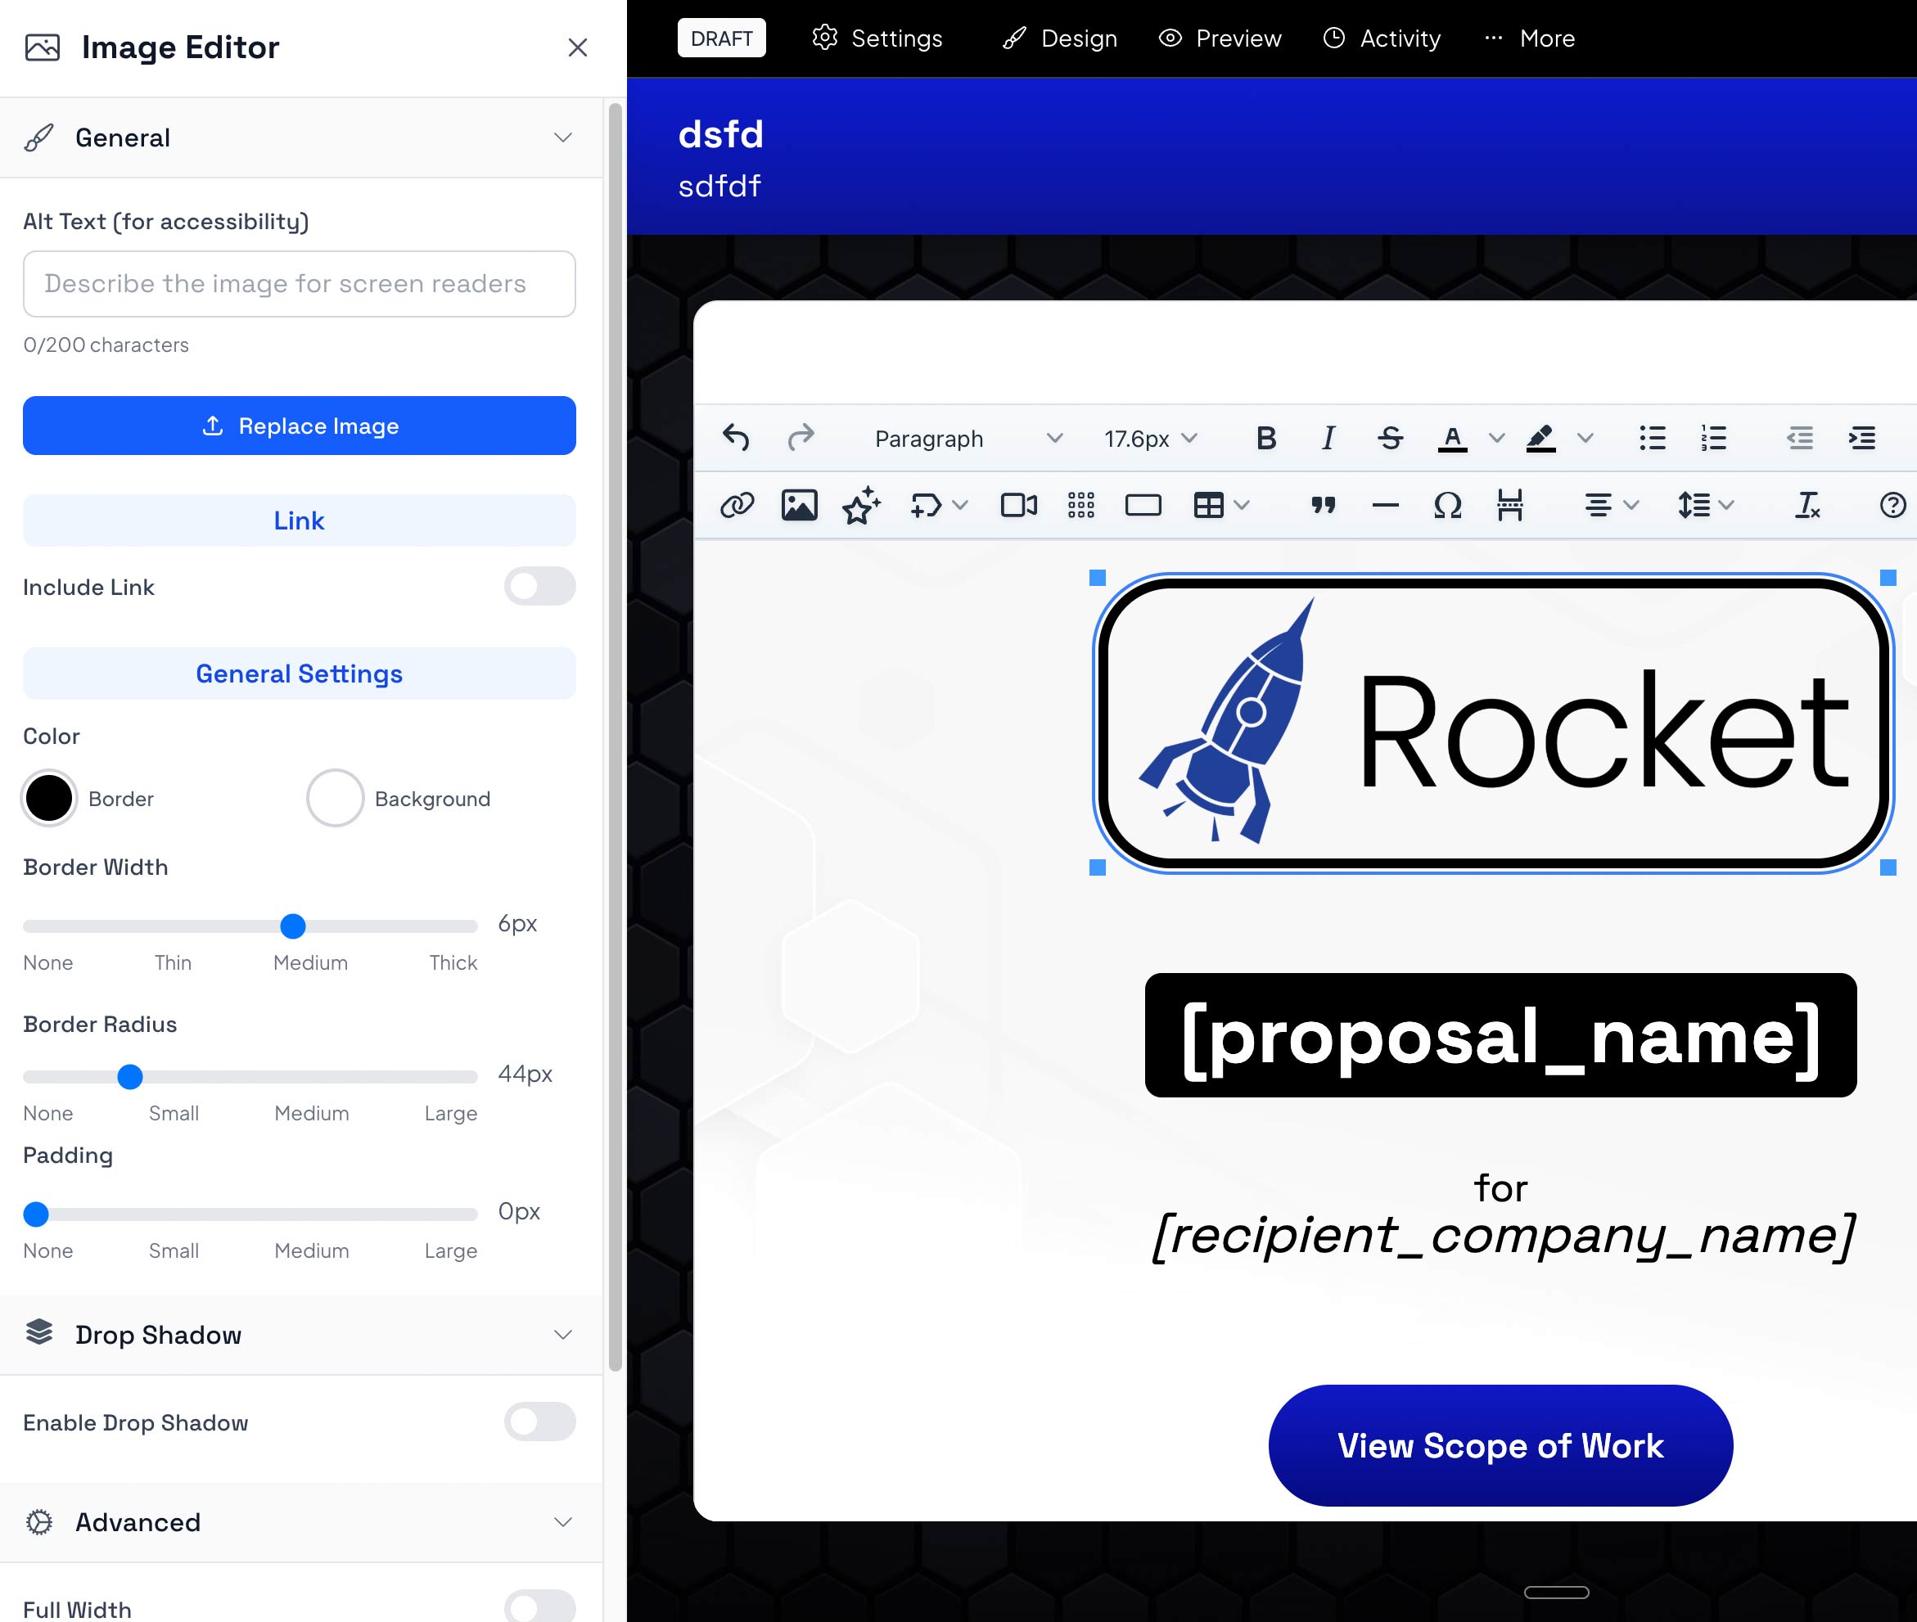Enable Drop Shadow for the image
Viewport: 1917px width, 1622px height.
tap(539, 1422)
